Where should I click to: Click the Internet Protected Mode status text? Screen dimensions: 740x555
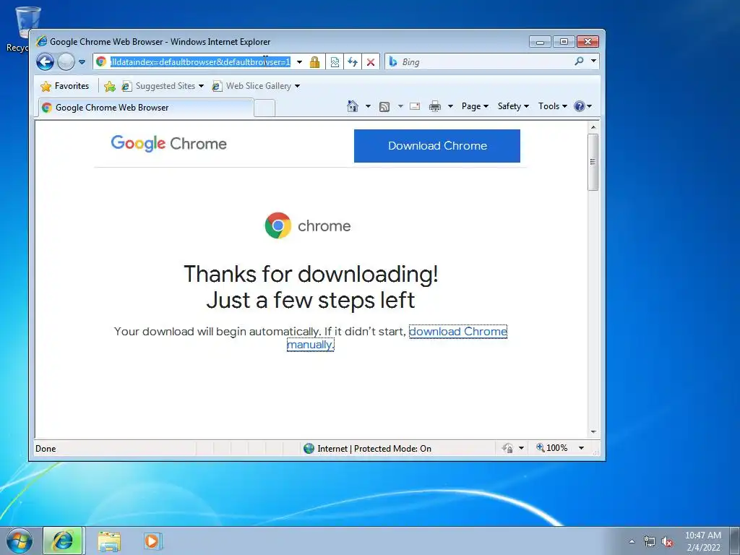tap(374, 448)
